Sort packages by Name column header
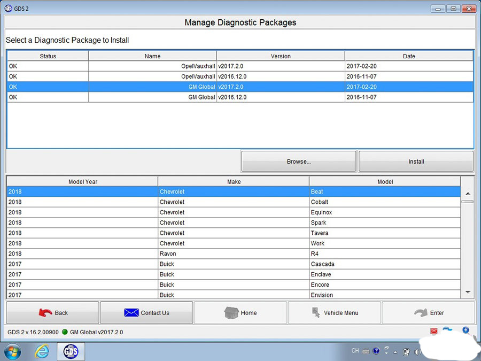This screenshot has height=361, width=481. 152,56
